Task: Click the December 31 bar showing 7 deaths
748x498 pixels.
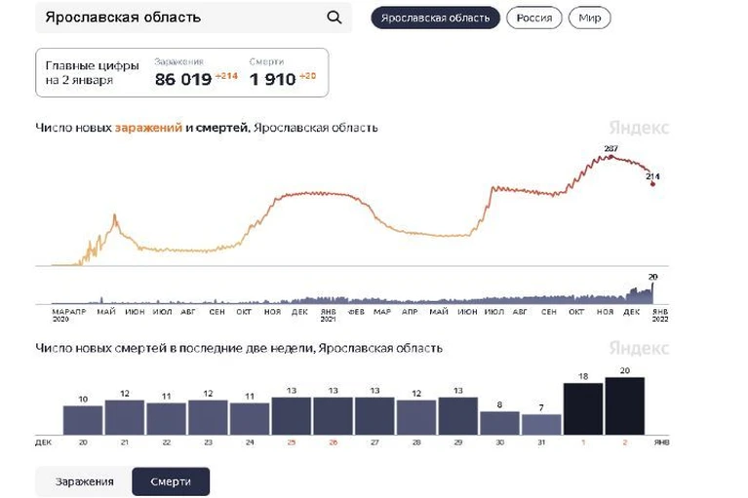Action: click(x=541, y=425)
